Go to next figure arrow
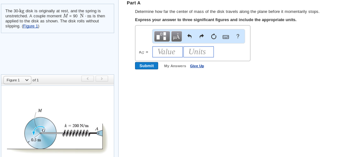Screen dimensions: 339x157 (x=102, y=78)
